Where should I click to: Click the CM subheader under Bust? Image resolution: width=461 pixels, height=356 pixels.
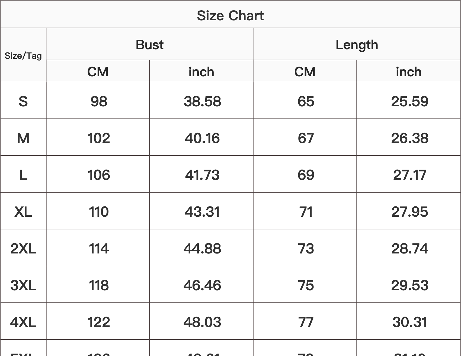coord(98,72)
